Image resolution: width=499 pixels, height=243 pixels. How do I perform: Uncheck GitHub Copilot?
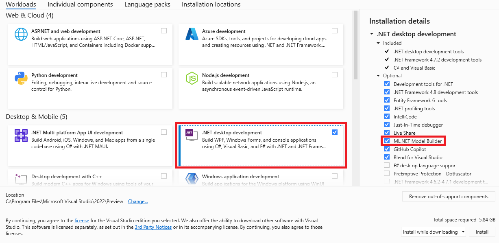[x=386, y=149]
